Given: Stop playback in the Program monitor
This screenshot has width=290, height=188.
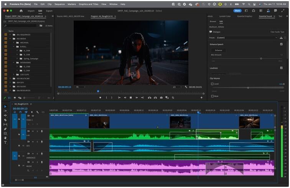Looking at the screenshot, I should tap(131, 98).
